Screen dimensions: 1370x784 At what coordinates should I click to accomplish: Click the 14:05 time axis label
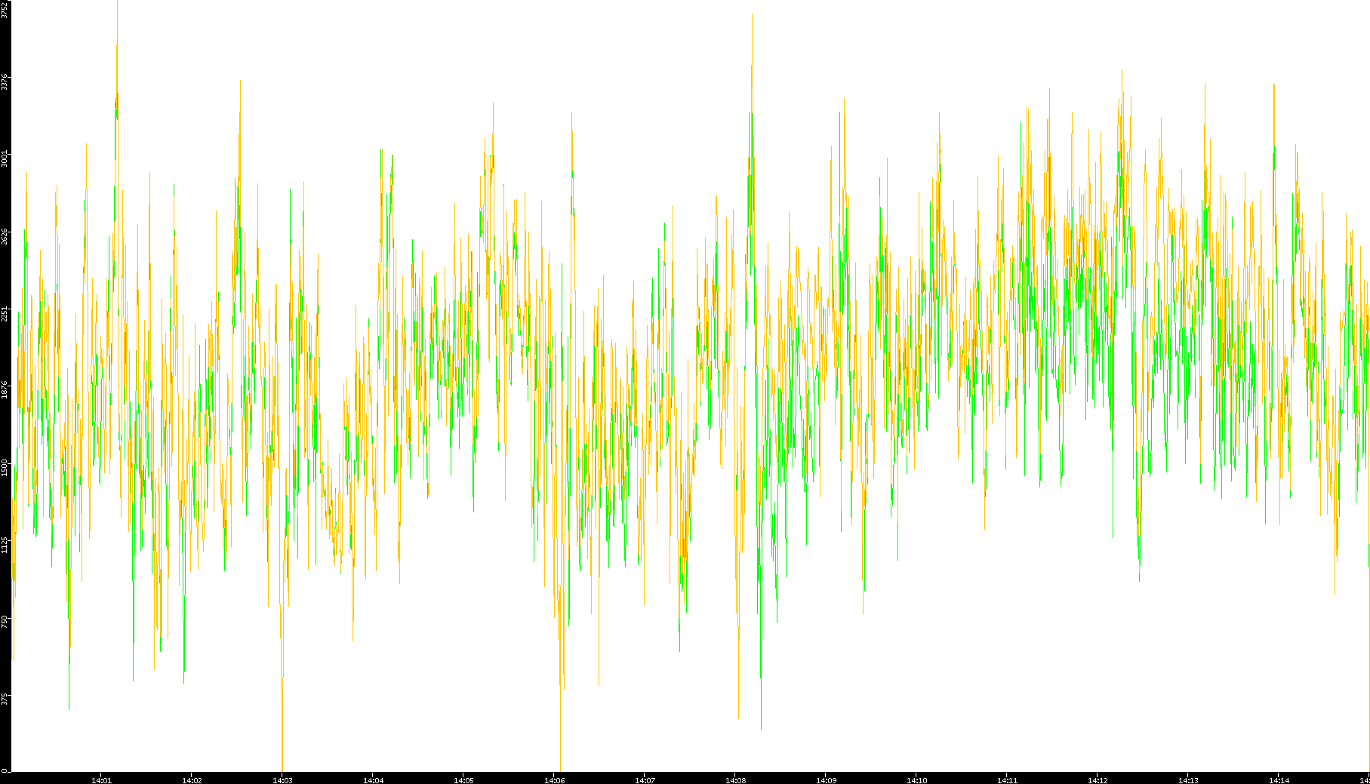[x=463, y=780]
